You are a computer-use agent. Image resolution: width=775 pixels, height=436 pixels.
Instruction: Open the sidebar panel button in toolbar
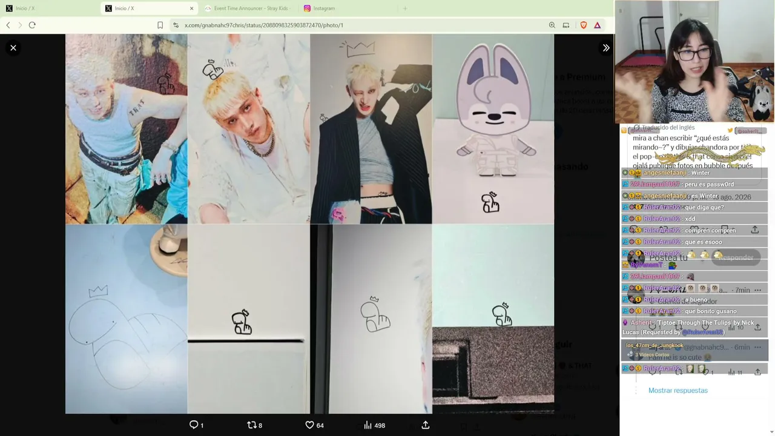pyautogui.click(x=566, y=25)
